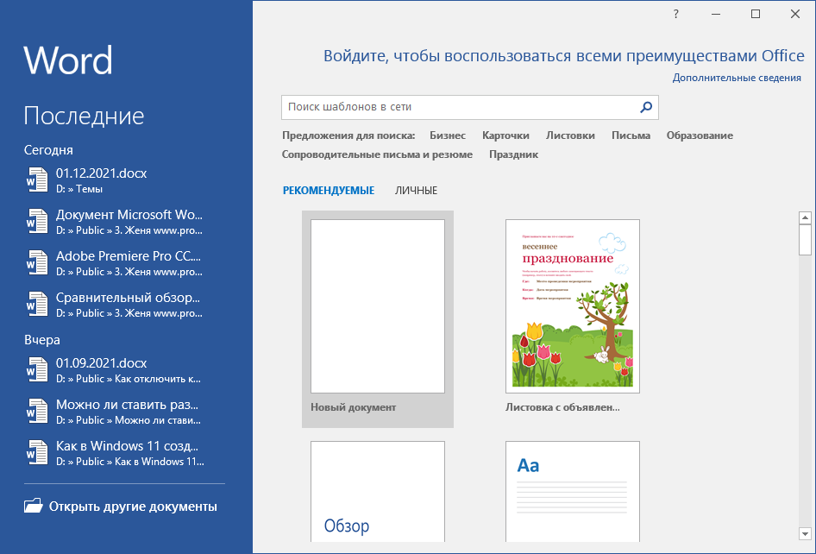
Task: Click the Word icon beside Можно ли ставить раз...
Action: pyautogui.click(x=37, y=412)
